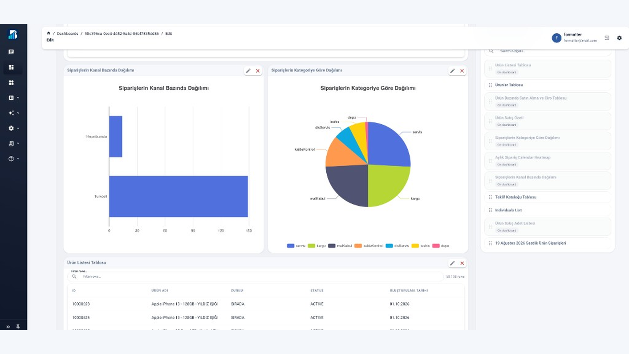Click the Turkcell bar in the channel chart
This screenshot has height=354, width=629.
pos(178,196)
